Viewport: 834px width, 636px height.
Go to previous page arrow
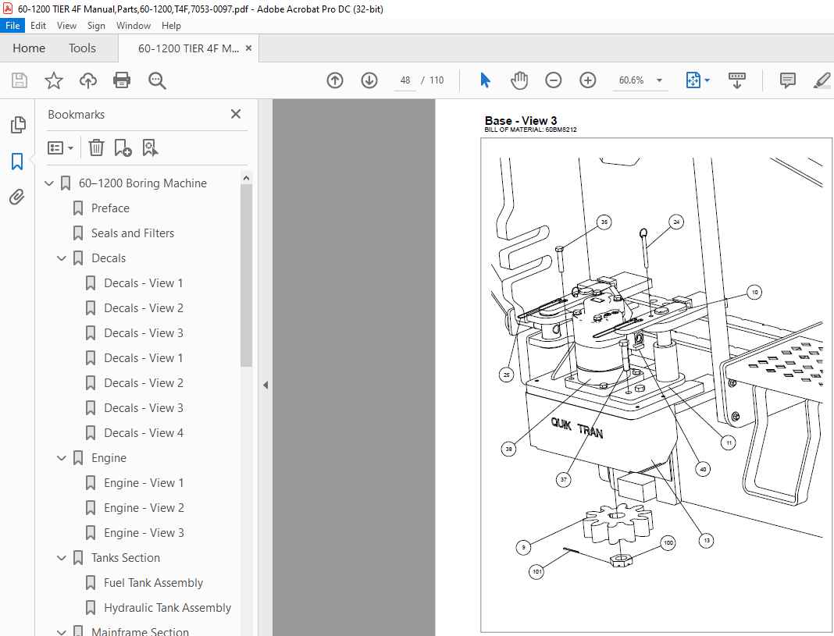point(335,80)
